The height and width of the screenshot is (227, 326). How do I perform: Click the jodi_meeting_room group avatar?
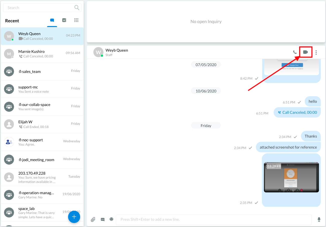click(9, 160)
